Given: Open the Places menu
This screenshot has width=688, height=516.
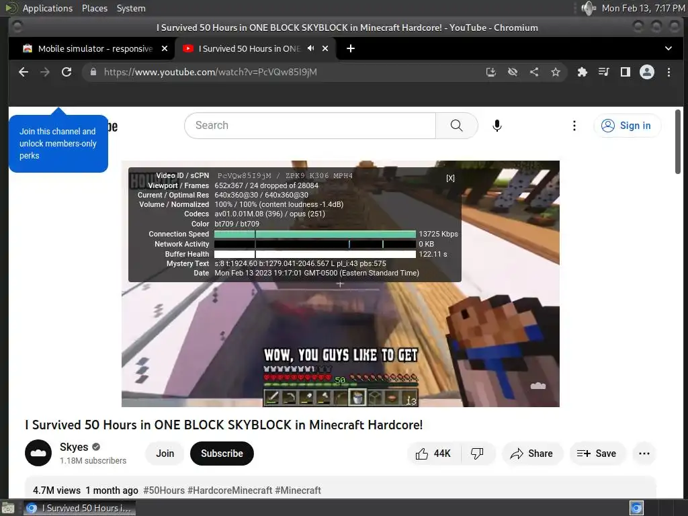Looking at the screenshot, I should (95, 8).
